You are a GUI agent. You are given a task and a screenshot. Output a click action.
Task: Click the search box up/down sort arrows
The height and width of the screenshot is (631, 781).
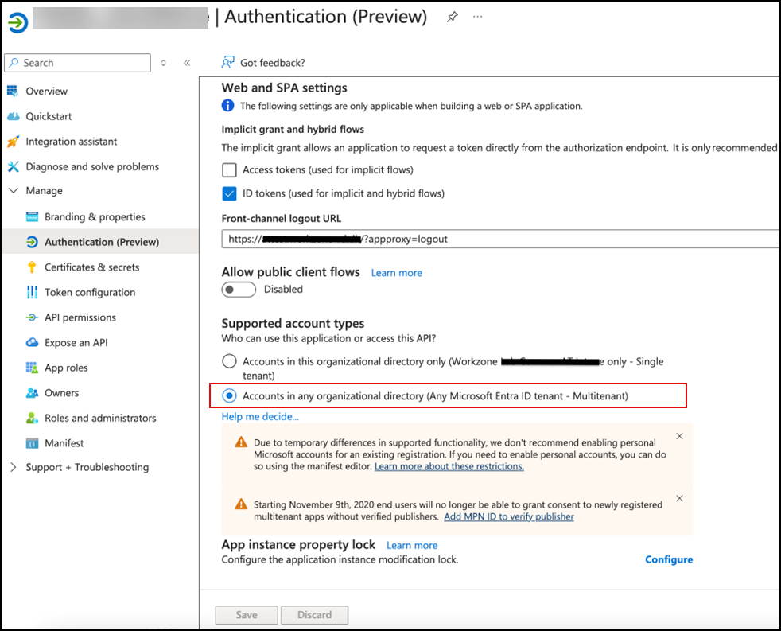(x=164, y=63)
